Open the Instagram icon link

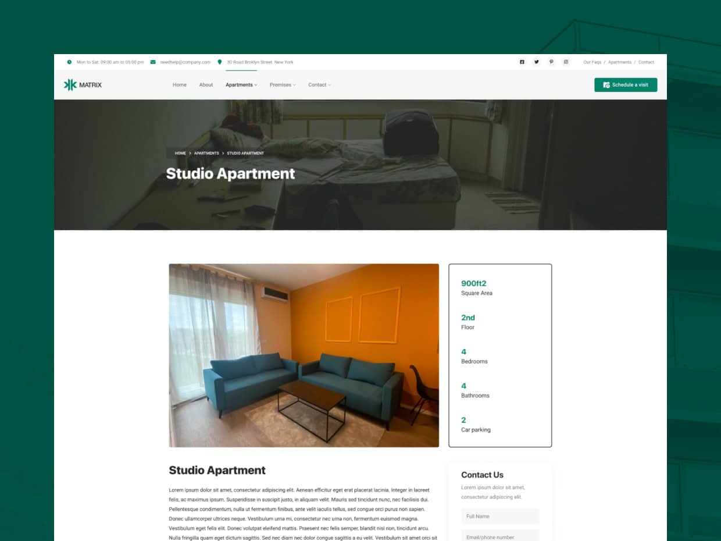566,62
